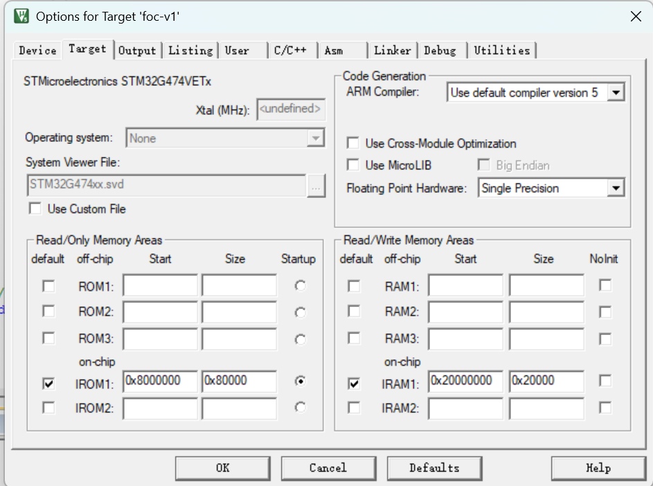Check the default box for IRAM2

[354, 407]
